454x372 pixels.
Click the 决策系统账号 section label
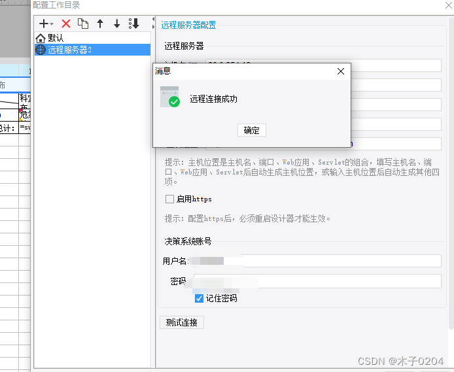point(188,241)
